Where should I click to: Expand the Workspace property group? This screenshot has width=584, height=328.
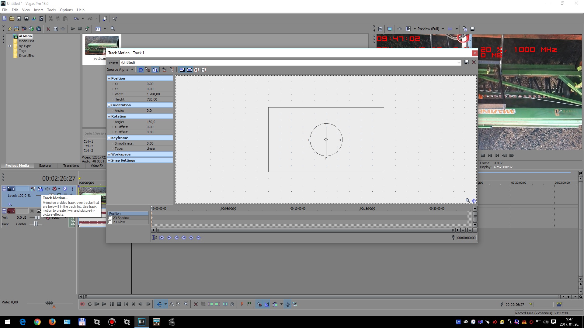(x=109, y=154)
